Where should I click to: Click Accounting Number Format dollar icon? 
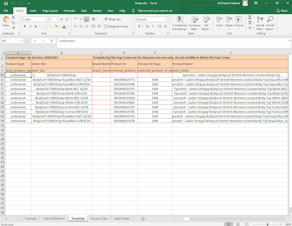[x=139, y=27]
